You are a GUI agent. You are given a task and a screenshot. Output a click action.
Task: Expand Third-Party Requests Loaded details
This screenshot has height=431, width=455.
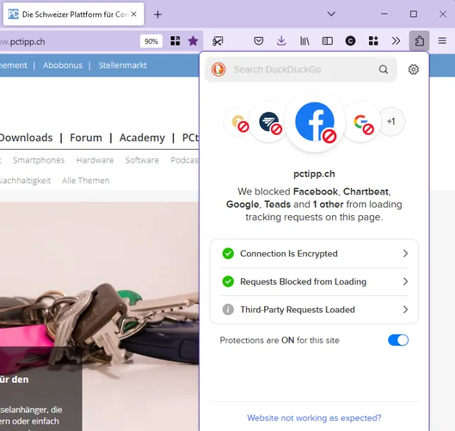(314, 310)
